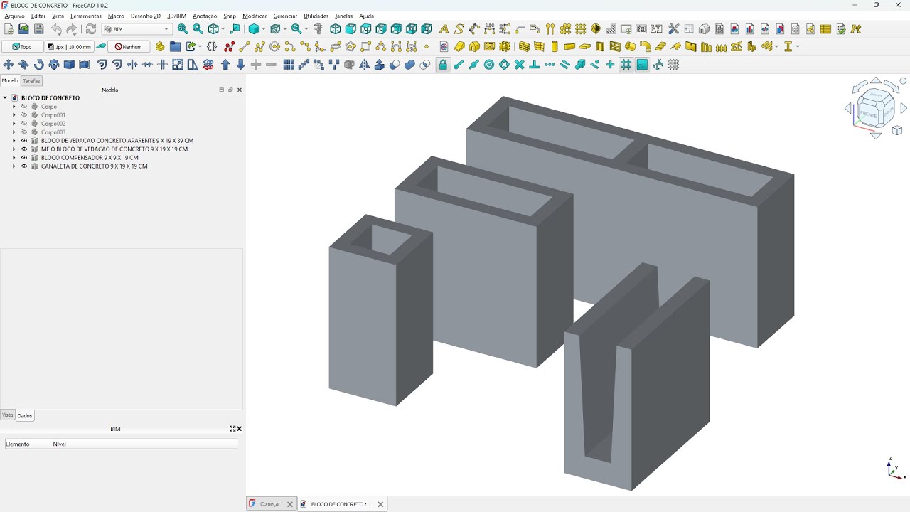Click the navigation cube right rotate arrow
The height and width of the screenshot is (512, 910).
(904, 108)
